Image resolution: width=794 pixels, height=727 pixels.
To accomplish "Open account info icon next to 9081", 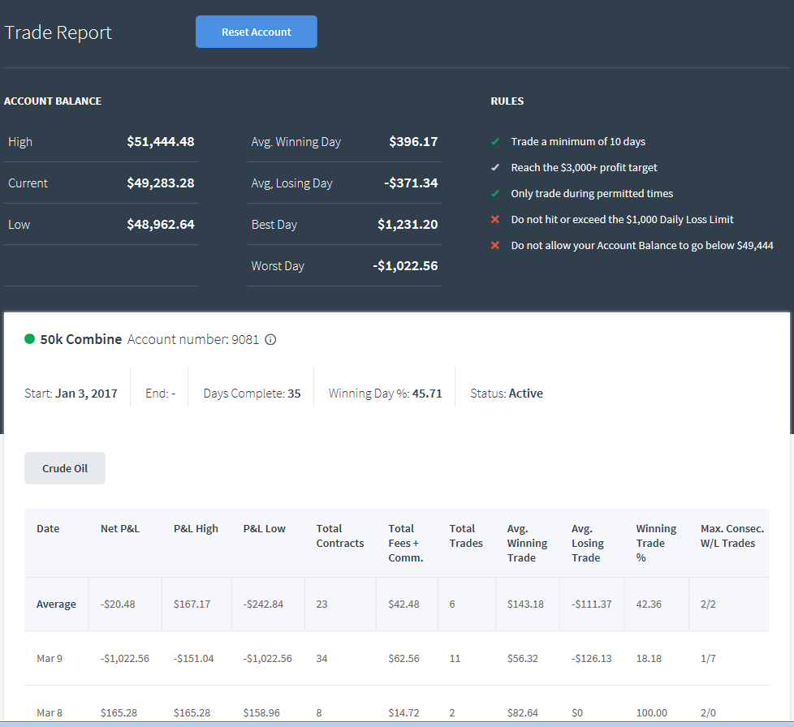I will [271, 339].
